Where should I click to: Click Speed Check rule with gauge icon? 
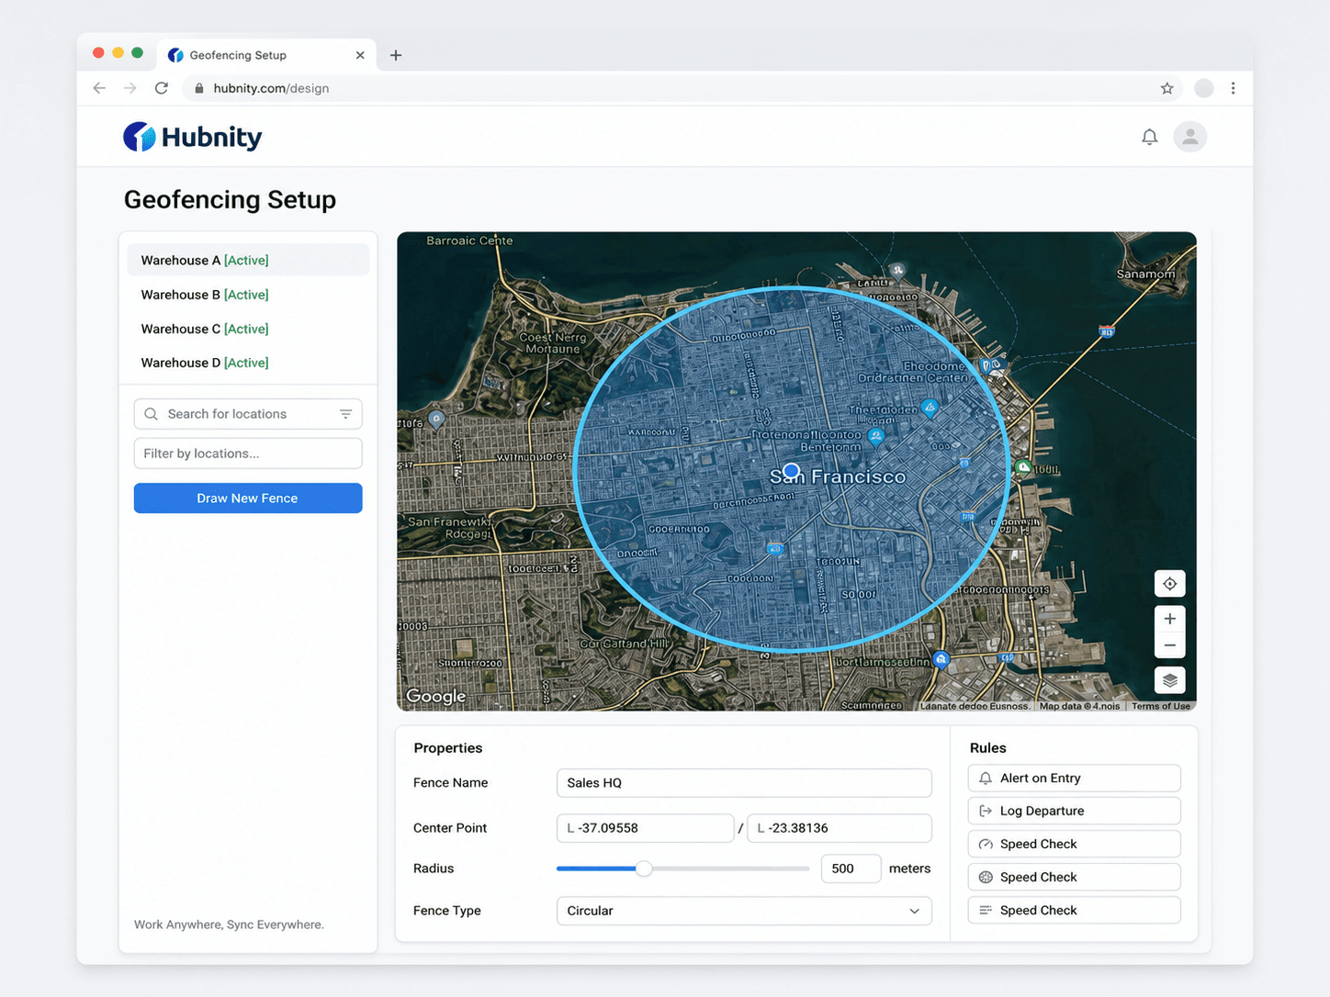1074,845
